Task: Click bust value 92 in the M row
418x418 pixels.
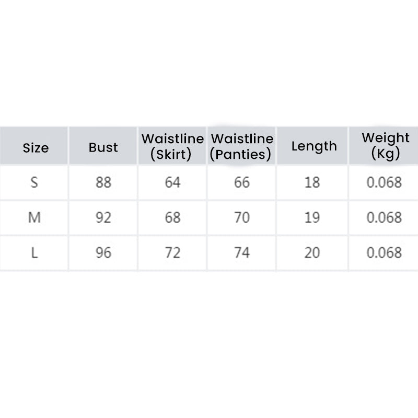Action: 103,217
